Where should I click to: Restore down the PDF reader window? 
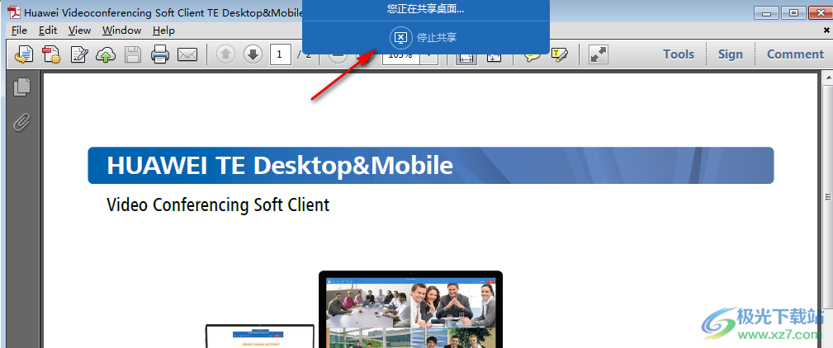(793, 12)
